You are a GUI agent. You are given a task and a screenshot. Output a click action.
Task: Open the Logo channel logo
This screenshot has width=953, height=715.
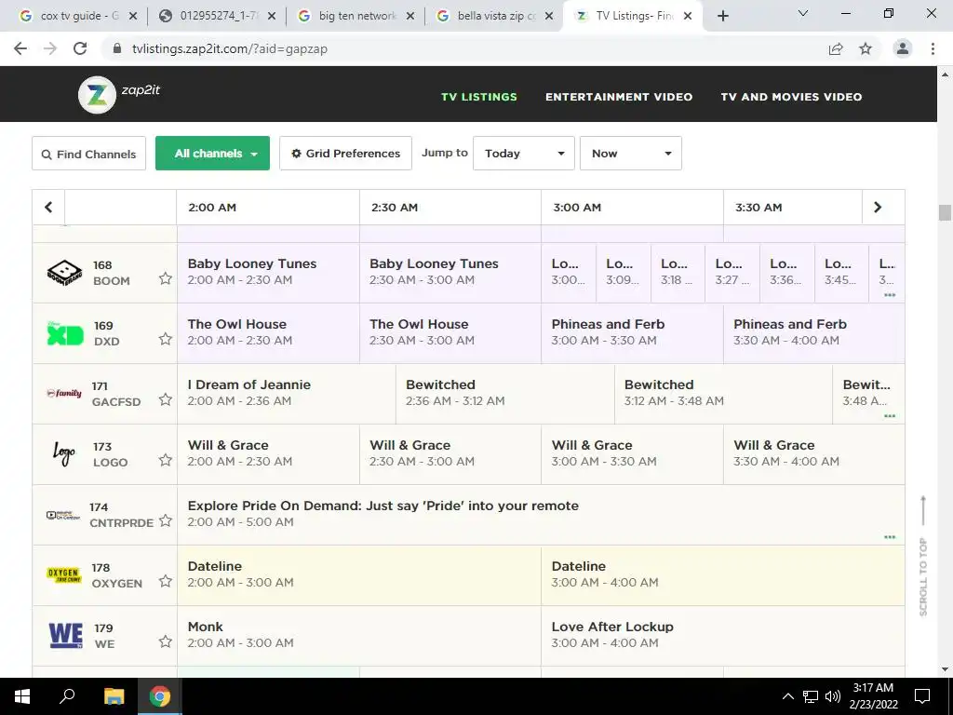[x=64, y=453]
